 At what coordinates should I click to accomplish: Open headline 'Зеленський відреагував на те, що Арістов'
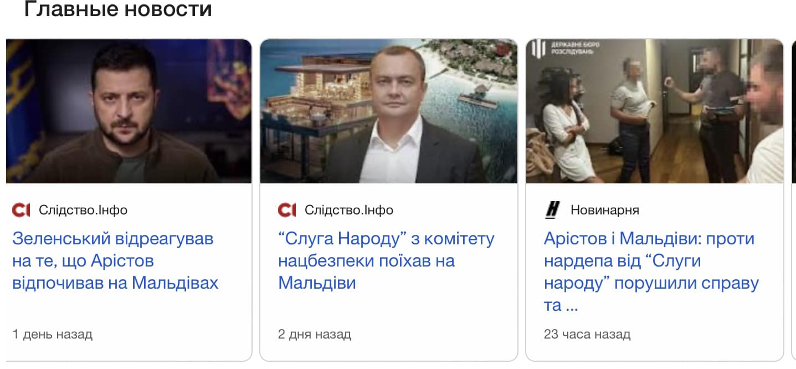click(x=115, y=261)
